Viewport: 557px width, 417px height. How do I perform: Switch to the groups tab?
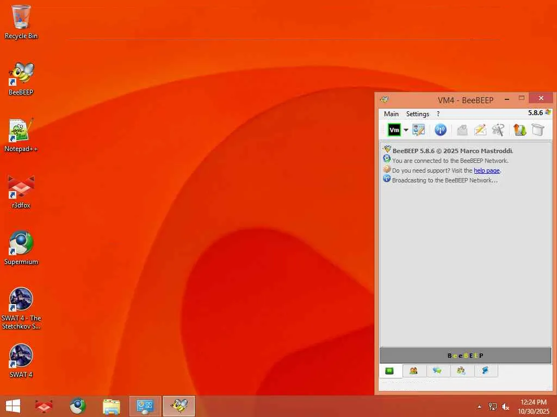tap(461, 370)
